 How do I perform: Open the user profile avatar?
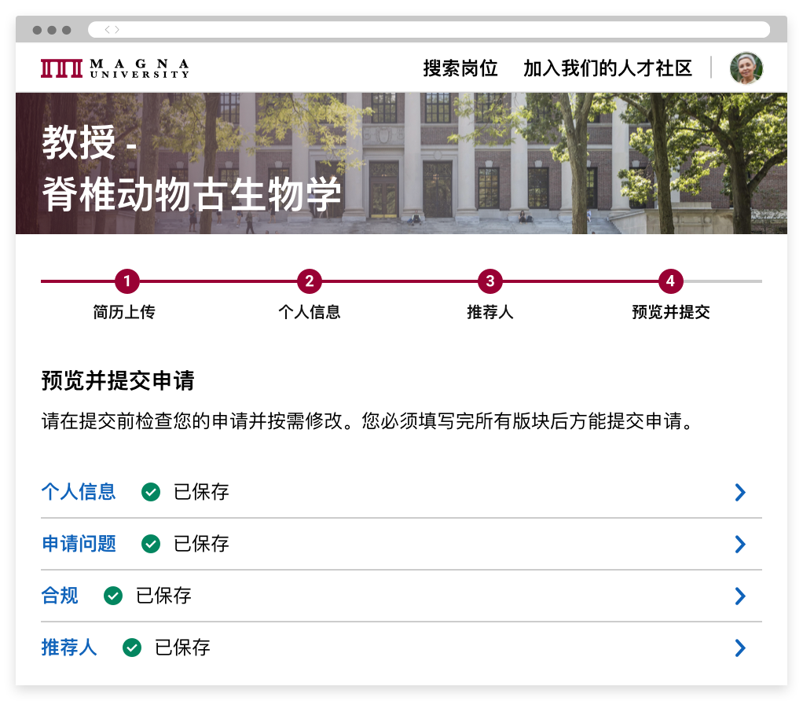(746, 68)
